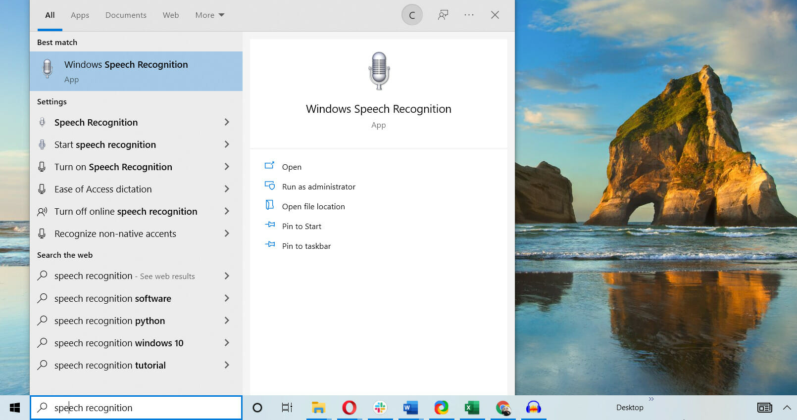Image resolution: width=797 pixels, height=420 pixels.
Task: Choose Pin to taskbar
Action: tap(306, 246)
